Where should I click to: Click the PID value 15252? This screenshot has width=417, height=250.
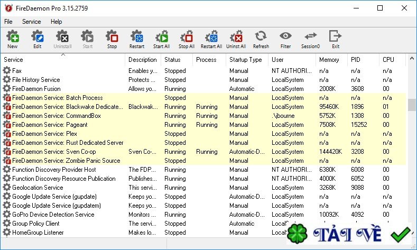359,124
